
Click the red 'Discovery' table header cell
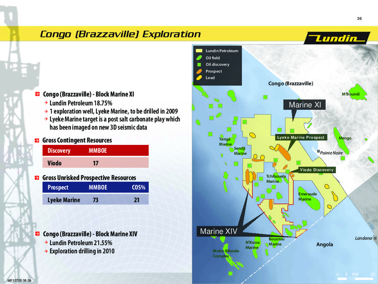[59, 151]
